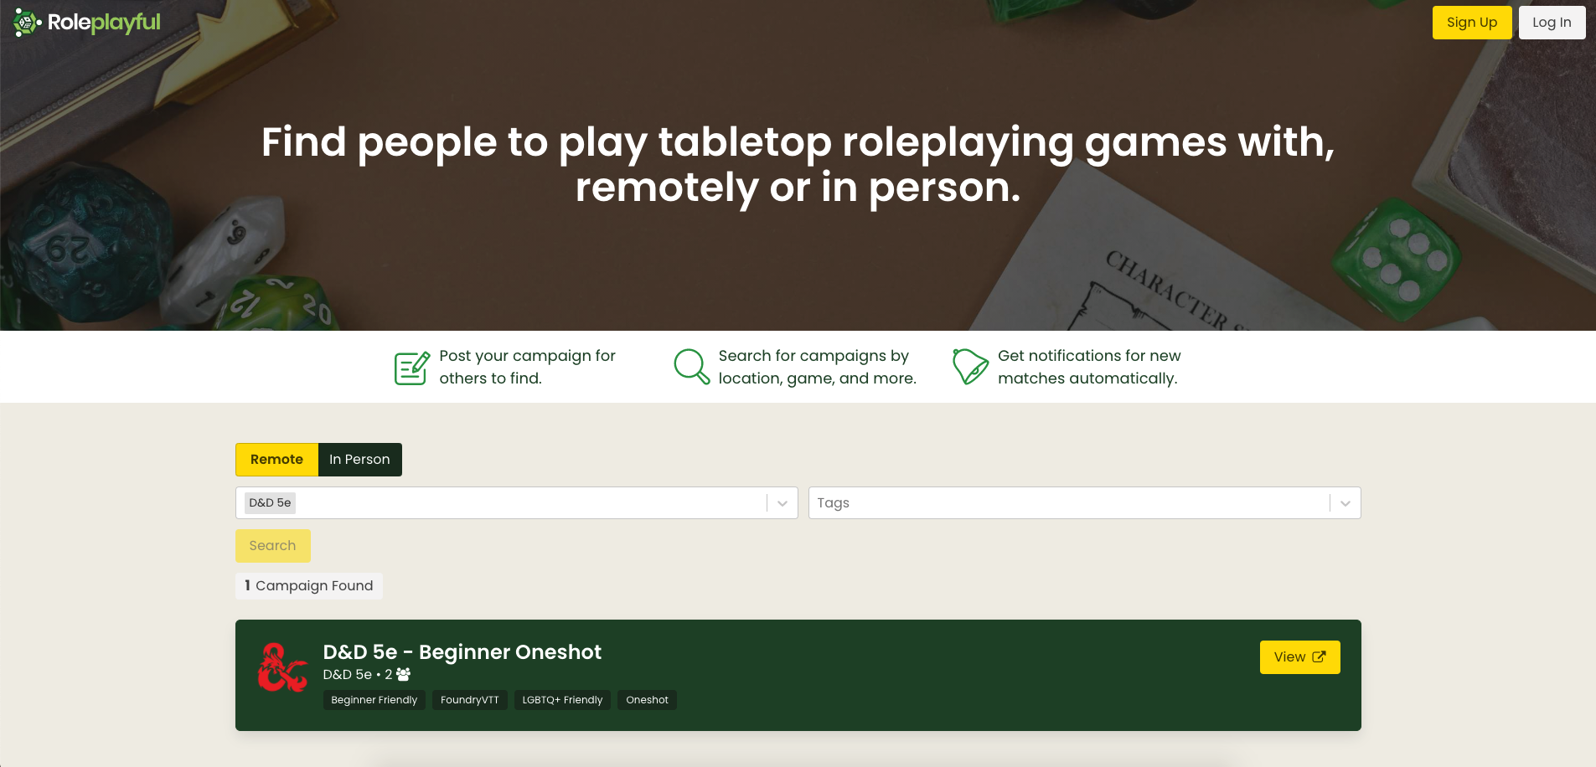Click the magnifying glass search campaigns icon
The image size is (1596, 767).
pos(692,367)
